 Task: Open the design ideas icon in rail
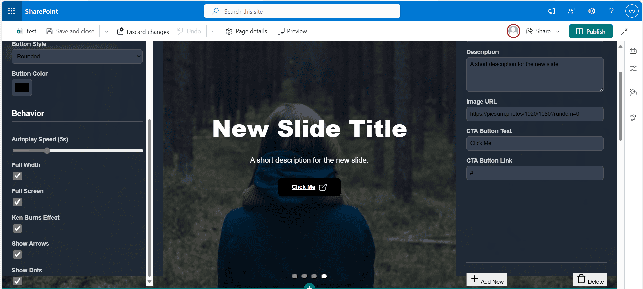coord(633,92)
